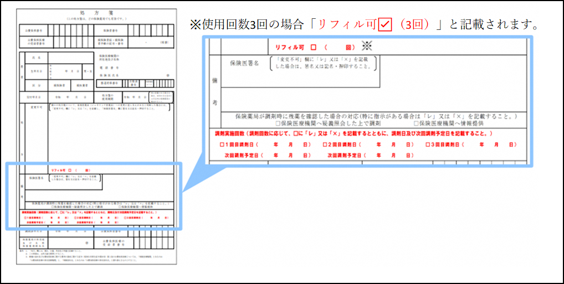Tick the 保険医療機関へ情報提供 checkbox
This screenshot has width=564, height=284.
pos(416,123)
